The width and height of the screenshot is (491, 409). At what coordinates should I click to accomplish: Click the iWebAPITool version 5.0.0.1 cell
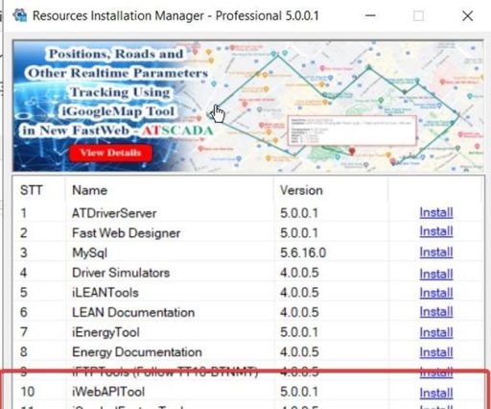click(x=299, y=392)
